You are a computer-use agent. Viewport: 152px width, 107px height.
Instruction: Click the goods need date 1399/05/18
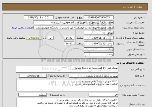tap(33, 76)
